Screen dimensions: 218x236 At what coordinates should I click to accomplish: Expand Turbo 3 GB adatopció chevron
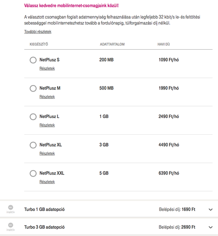211,227
